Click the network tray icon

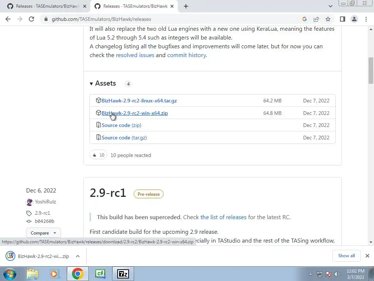[319, 274]
